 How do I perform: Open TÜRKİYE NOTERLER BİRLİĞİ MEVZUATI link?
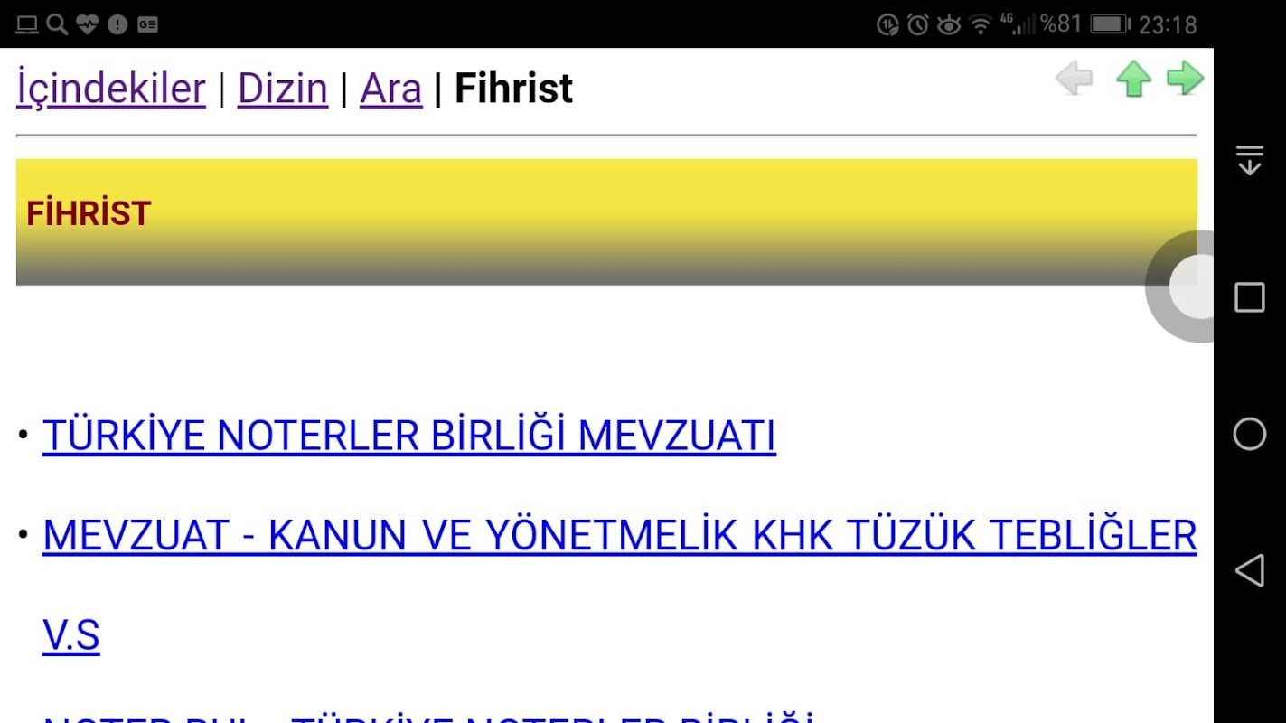[409, 436]
